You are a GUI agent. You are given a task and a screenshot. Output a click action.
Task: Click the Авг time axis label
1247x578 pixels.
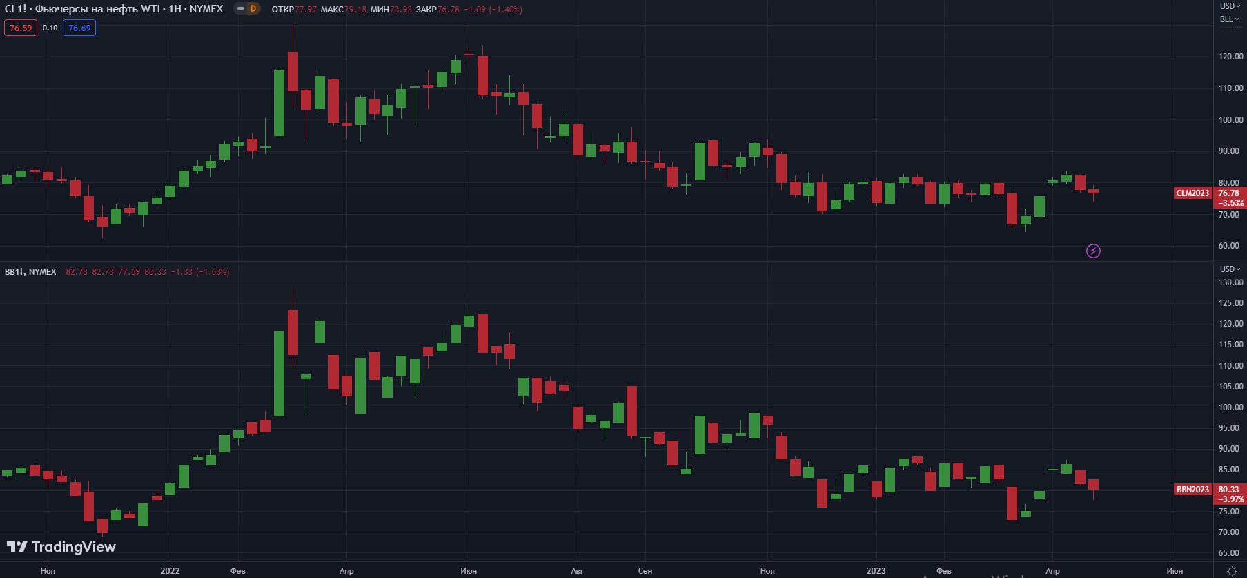coord(577,571)
